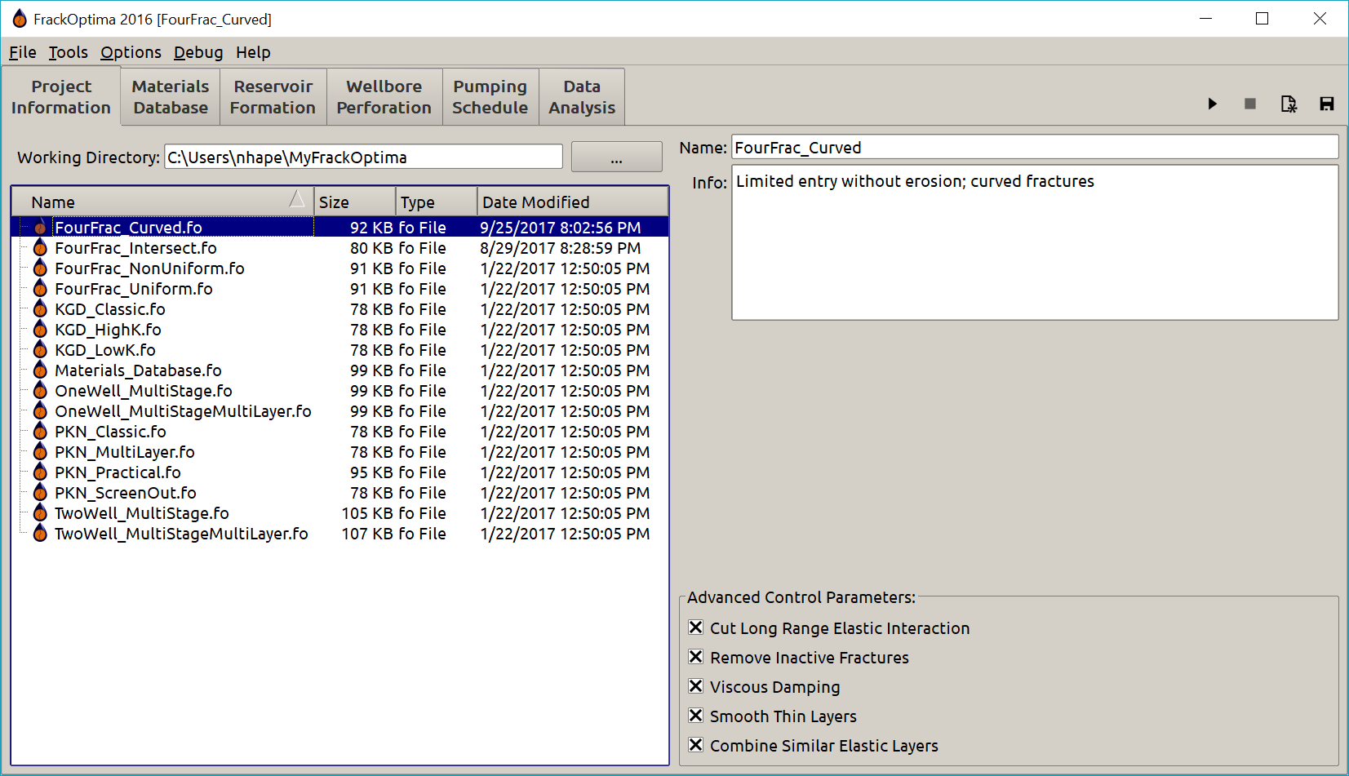
Task: Toggle Cut Long Range Elastic Interaction checkbox
Action: (x=695, y=627)
